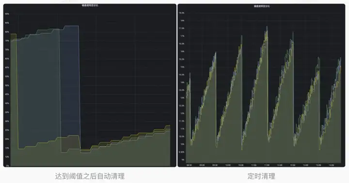349x183 pixels.
Task: Click the 14:00 time axis label
Action: (x=332, y=165)
